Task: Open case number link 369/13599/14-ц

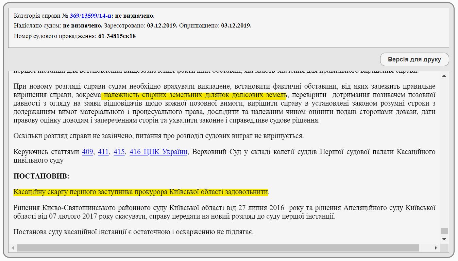Action: click(x=90, y=16)
